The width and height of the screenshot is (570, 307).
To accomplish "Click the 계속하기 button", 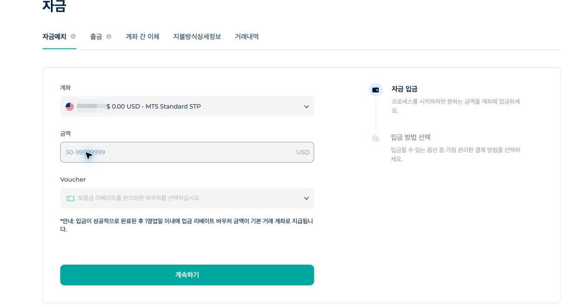I will point(187,275).
